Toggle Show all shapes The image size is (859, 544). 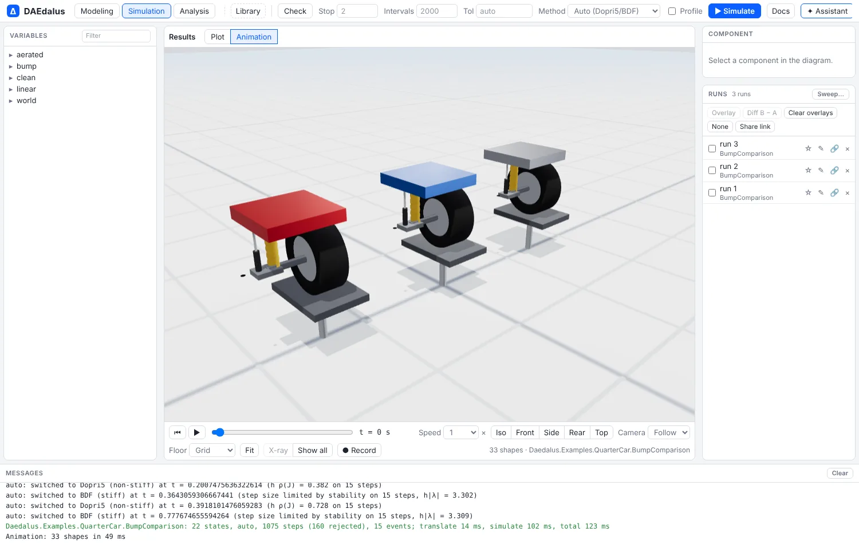click(313, 450)
